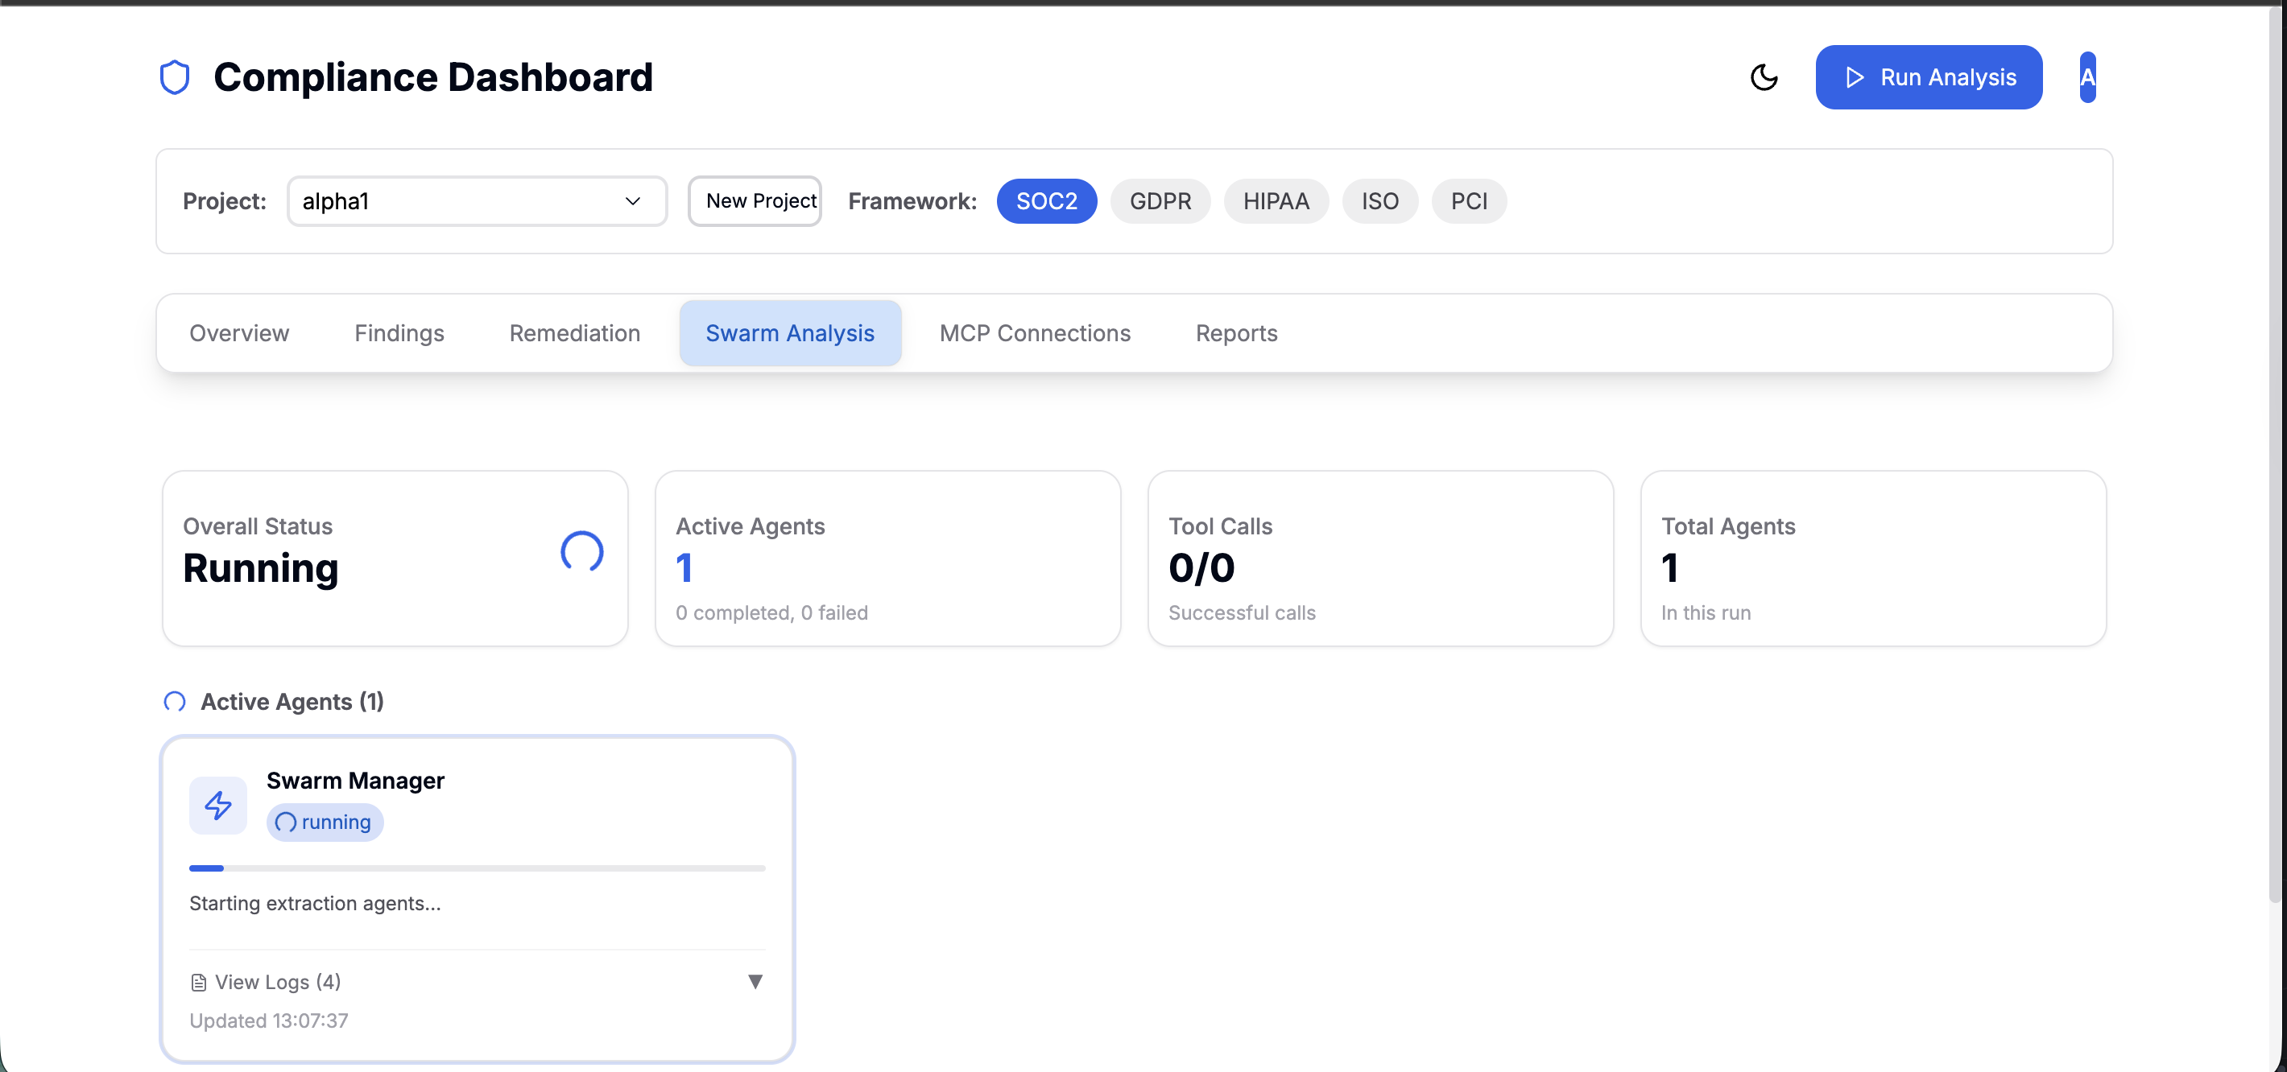Screen dimensions: 2287x1072
Task: Click the Swarm Manager lightning bolt icon
Action: 217,805
